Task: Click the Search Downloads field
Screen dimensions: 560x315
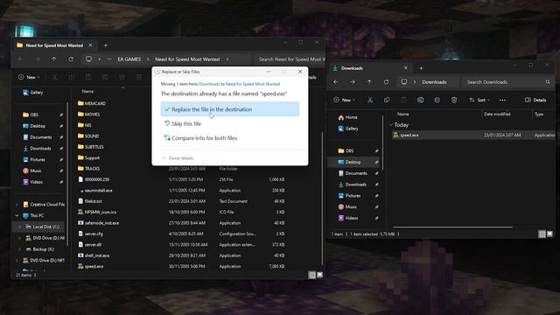Action: 507,81
